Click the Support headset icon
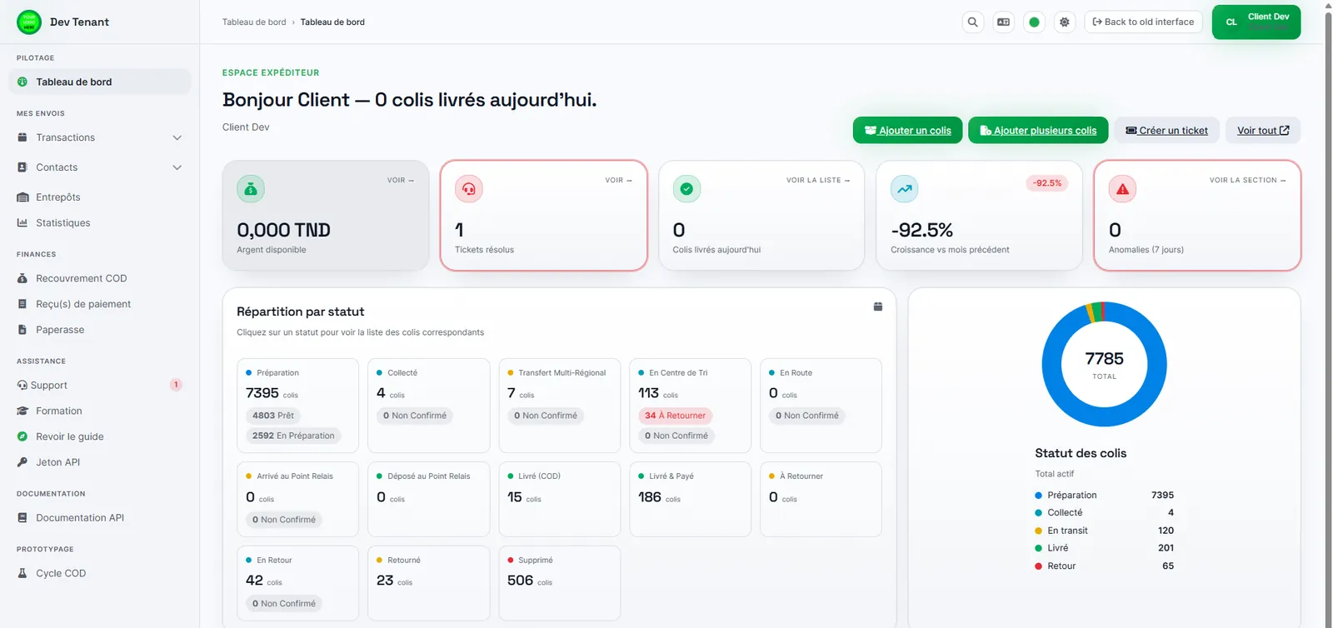The image size is (1333, 628). coord(22,386)
